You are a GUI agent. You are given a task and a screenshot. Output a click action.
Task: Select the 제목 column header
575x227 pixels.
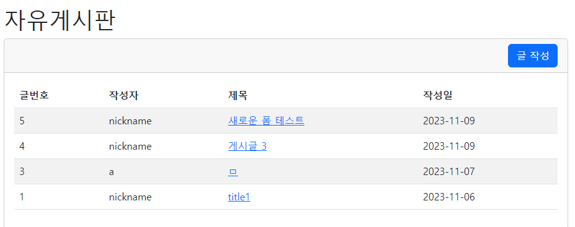(x=238, y=95)
